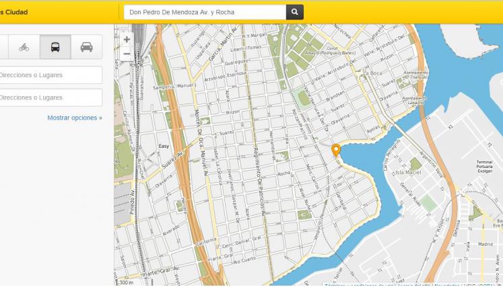The height and width of the screenshot is (287, 503).
Task: Expand Mostrar opciones link
Action: 74,118
